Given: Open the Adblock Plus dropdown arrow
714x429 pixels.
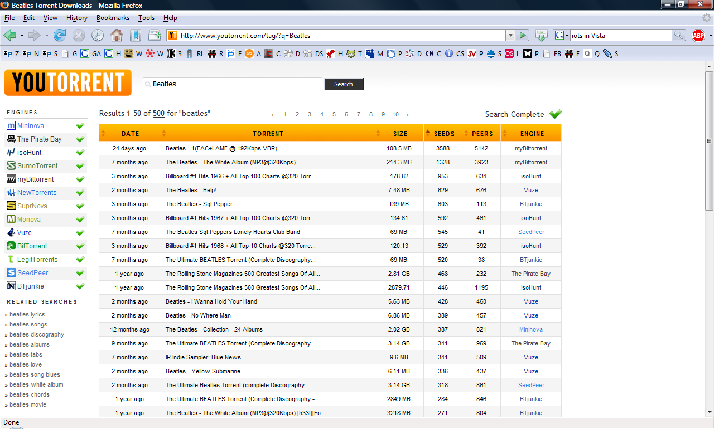Looking at the screenshot, I should pos(710,36).
